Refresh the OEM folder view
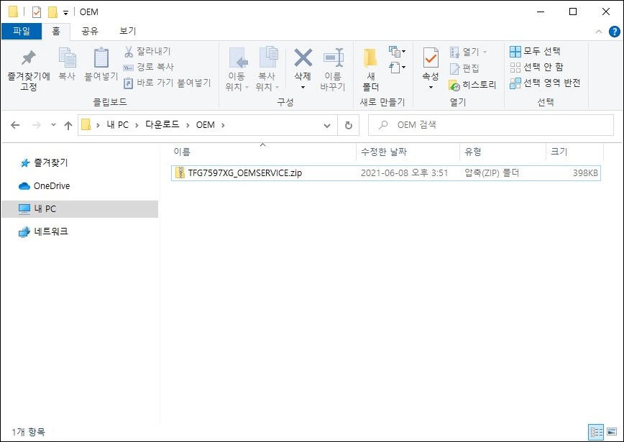 coord(348,126)
